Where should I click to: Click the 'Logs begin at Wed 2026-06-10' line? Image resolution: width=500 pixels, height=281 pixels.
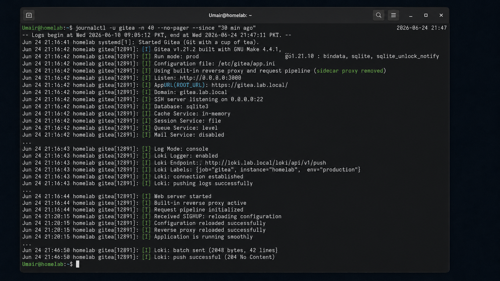pos(157,35)
